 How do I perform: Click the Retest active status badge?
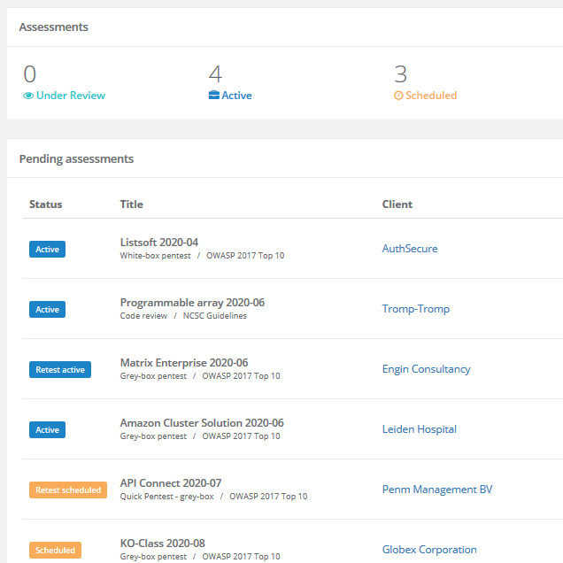[60, 369]
